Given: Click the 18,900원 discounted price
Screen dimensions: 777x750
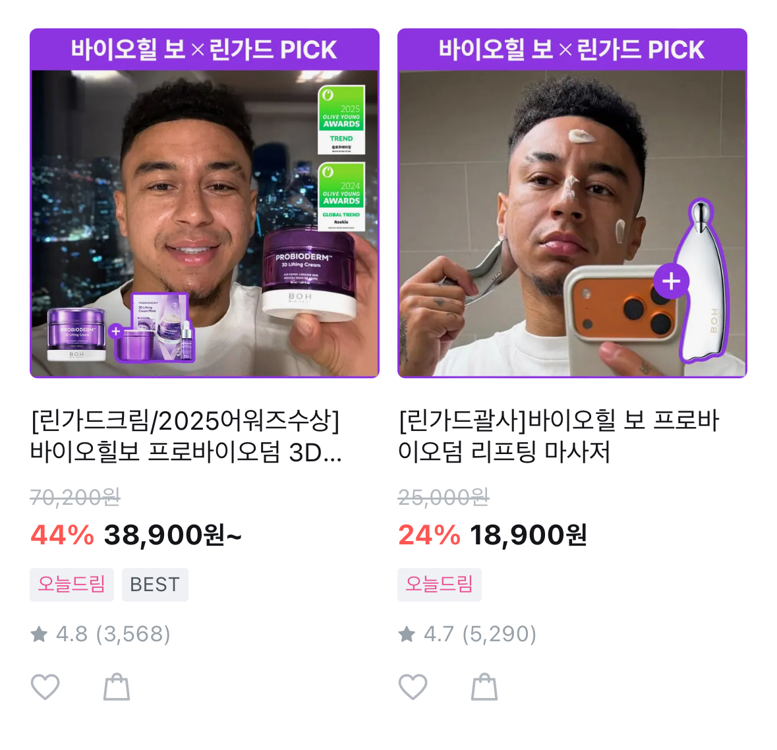Looking at the screenshot, I should (x=529, y=535).
